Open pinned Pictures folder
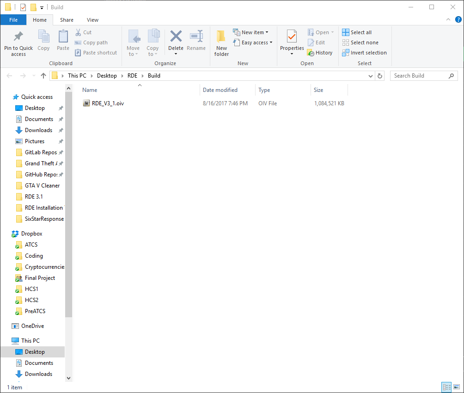Screen dimensions: 464x393 tap(35, 141)
